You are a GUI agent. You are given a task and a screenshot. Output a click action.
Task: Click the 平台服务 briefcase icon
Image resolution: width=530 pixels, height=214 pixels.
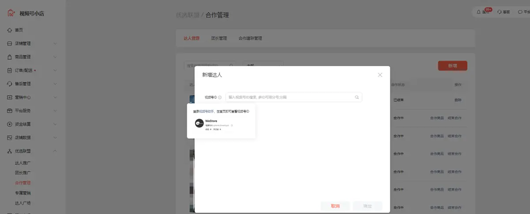[x=10, y=111]
